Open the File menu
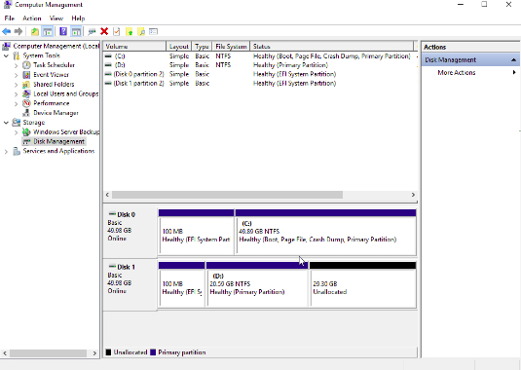The height and width of the screenshot is (370, 521). click(10, 18)
